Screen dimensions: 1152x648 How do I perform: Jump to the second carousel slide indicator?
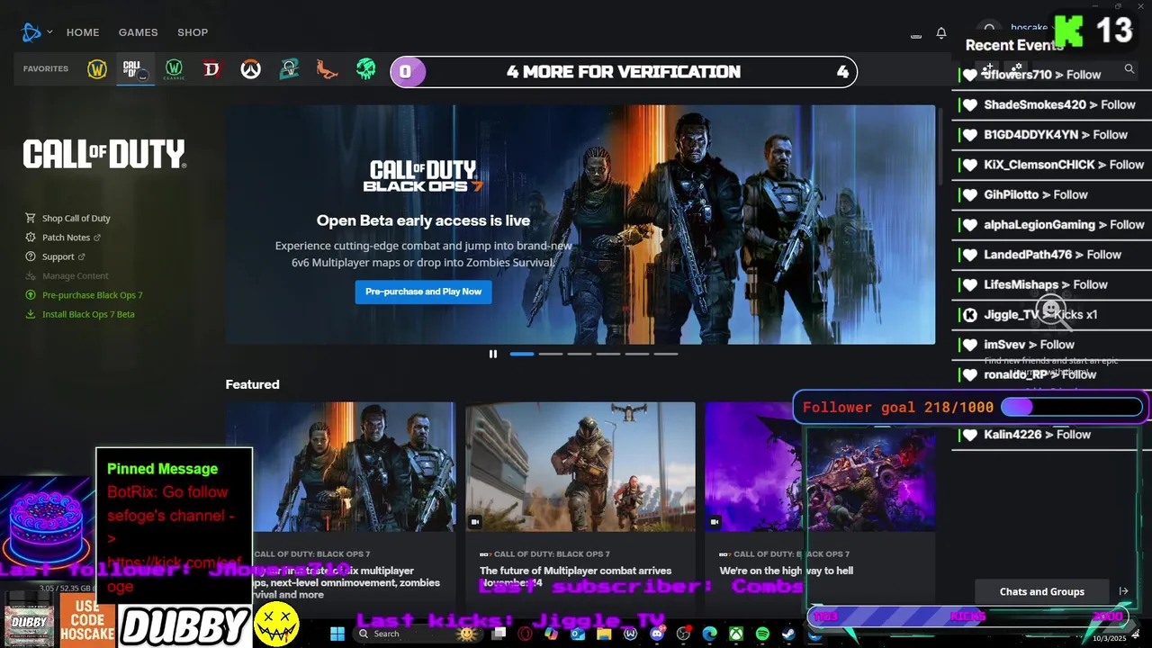pos(551,354)
